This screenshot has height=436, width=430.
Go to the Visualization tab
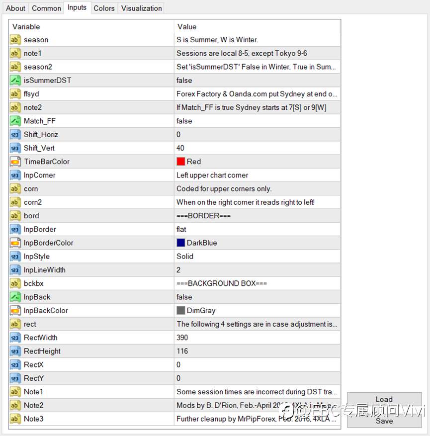pyautogui.click(x=142, y=8)
